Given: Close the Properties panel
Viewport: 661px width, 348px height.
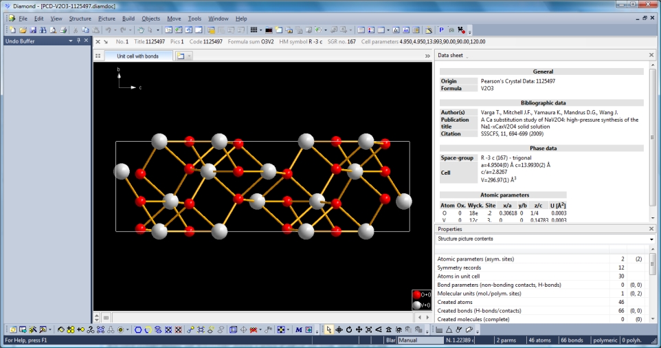Looking at the screenshot, I should pyautogui.click(x=651, y=229).
